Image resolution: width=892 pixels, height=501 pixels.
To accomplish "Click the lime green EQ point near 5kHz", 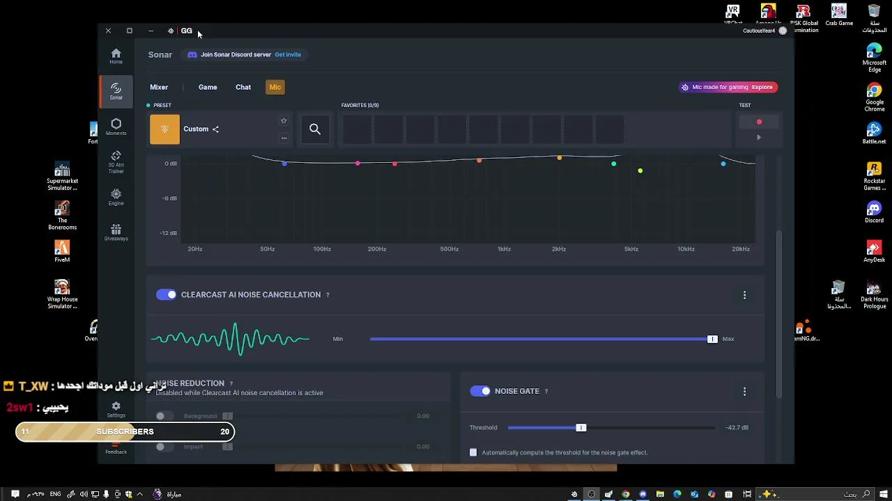I will click(x=640, y=171).
